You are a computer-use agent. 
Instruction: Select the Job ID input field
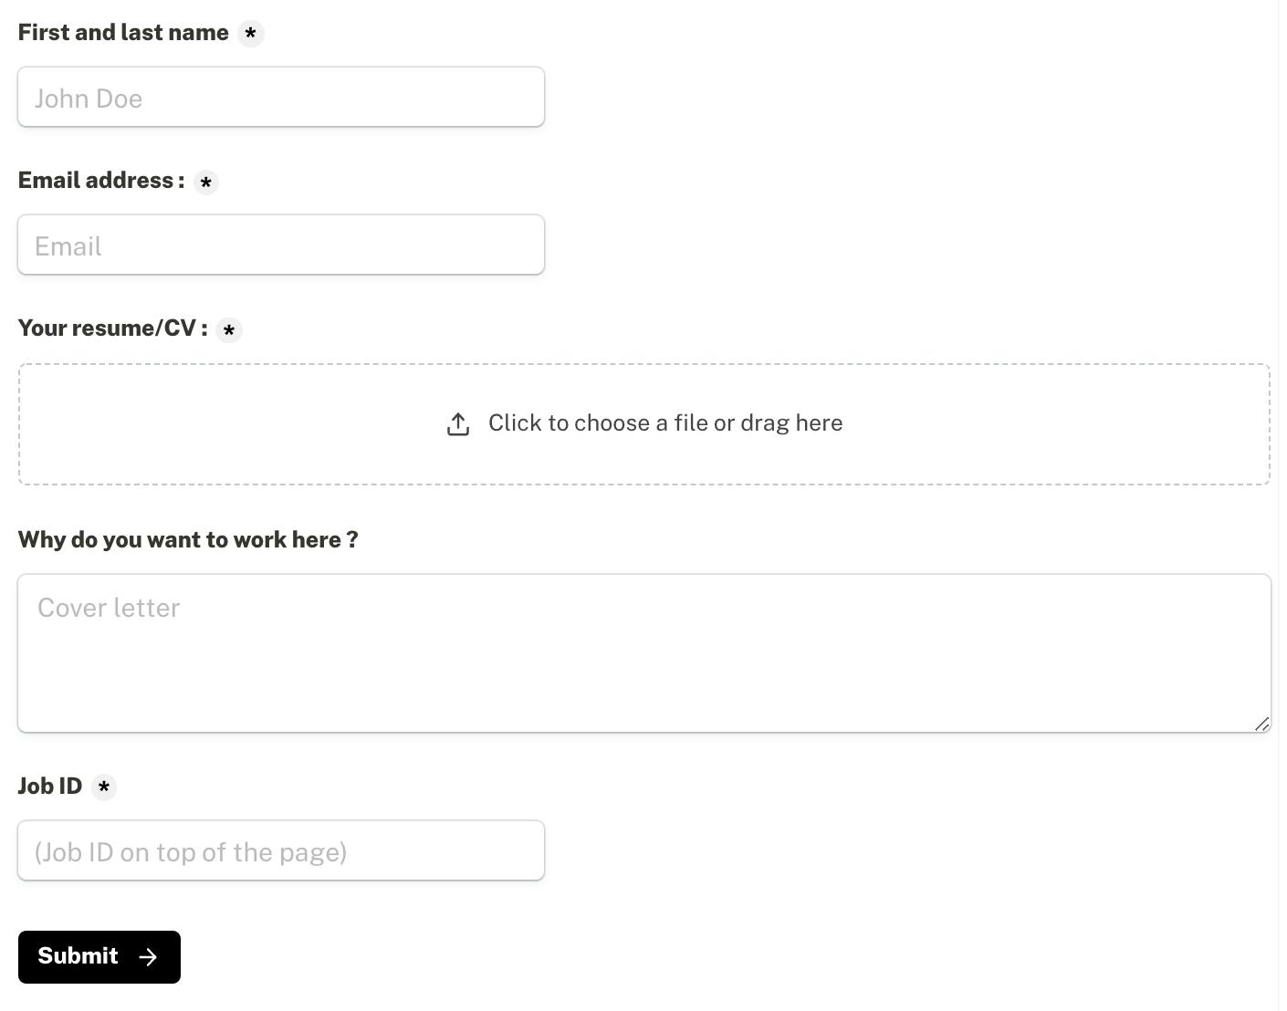[x=281, y=851]
